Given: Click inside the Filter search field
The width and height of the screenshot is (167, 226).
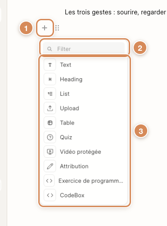Looking at the screenshot, I should [84, 49].
